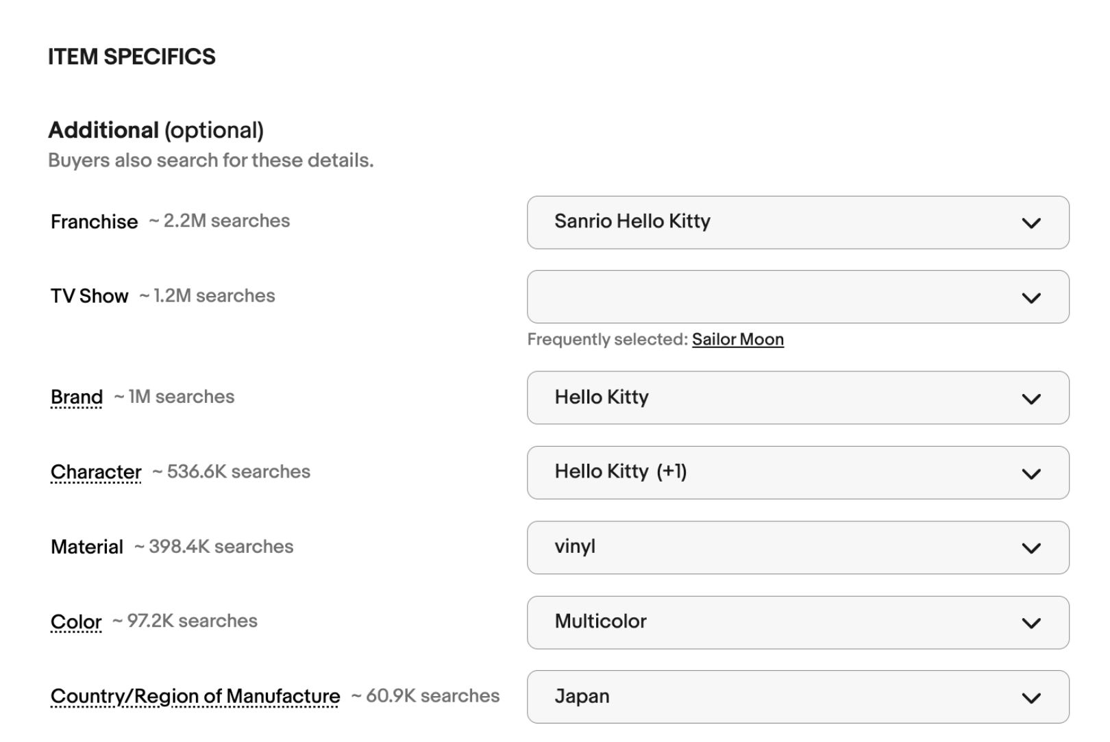This screenshot has height=742, width=1110.
Task: Click the TV Show dropdown chevron arrow
Action: (x=1031, y=298)
